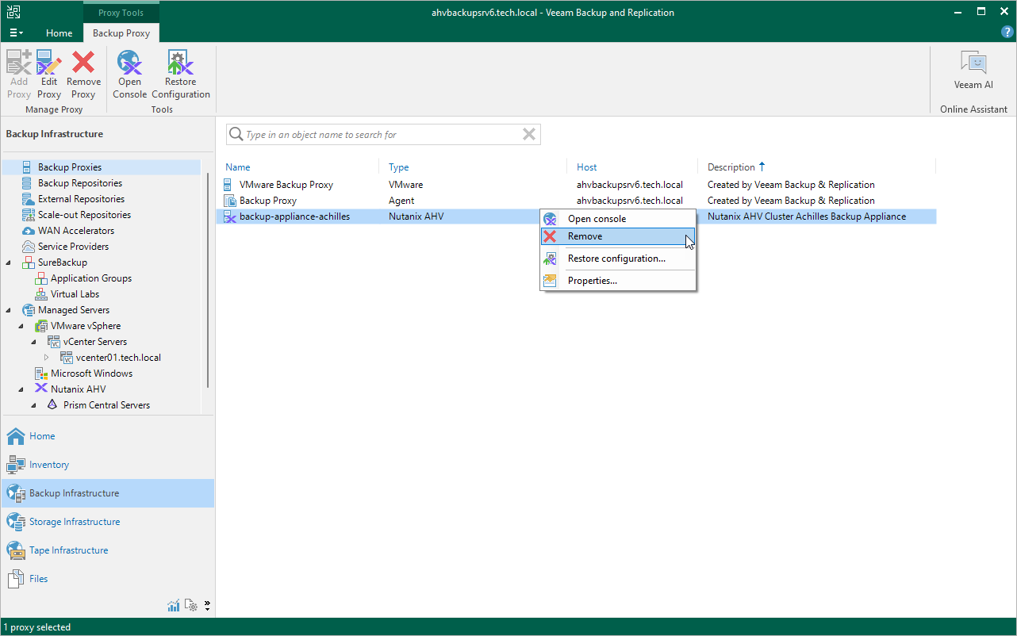Click the Edit Proxy ribbon icon
The image size is (1017, 636).
pos(49,74)
